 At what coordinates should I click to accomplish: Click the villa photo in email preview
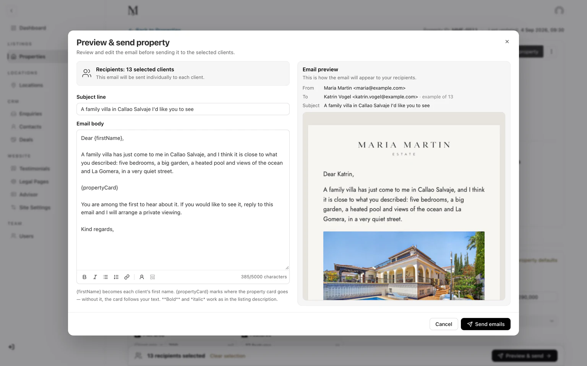click(404, 266)
